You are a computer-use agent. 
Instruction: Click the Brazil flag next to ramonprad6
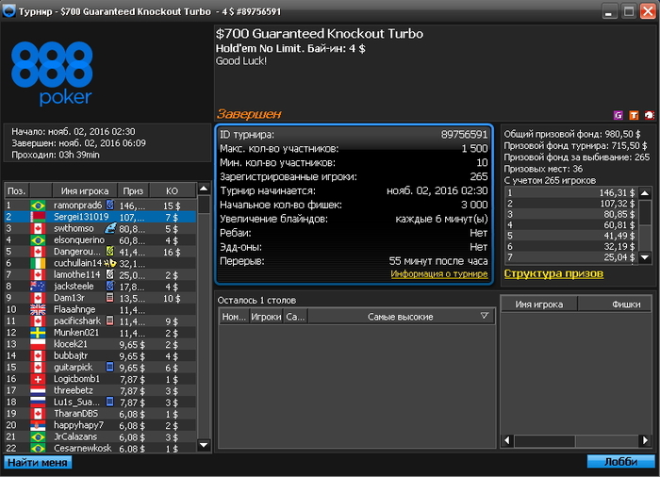[38, 206]
